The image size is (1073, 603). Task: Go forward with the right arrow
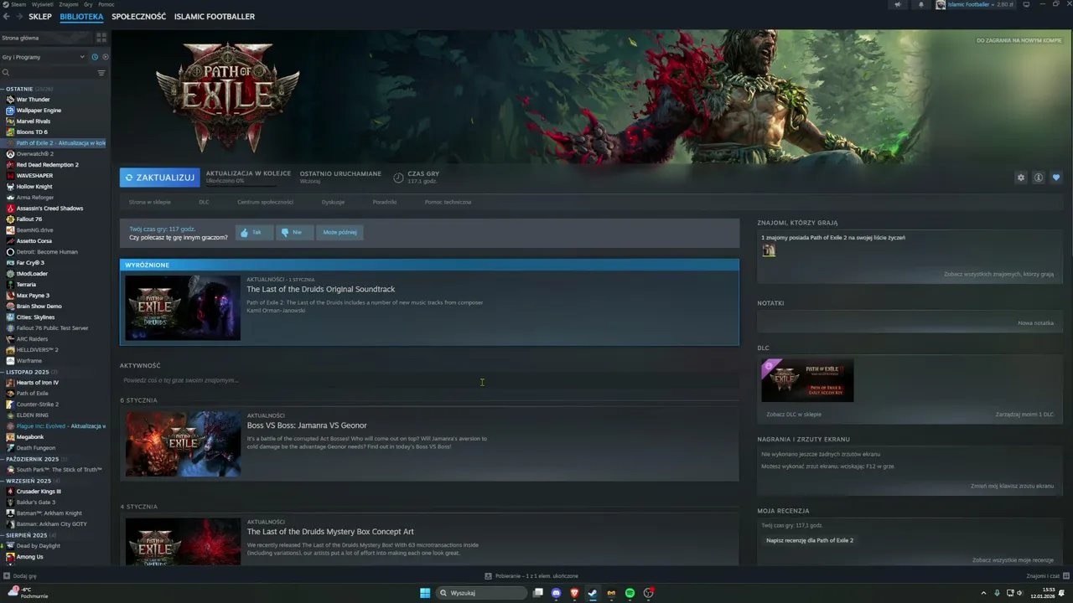[18, 17]
